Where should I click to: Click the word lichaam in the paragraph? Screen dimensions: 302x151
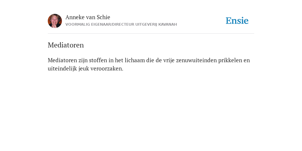click(135, 60)
